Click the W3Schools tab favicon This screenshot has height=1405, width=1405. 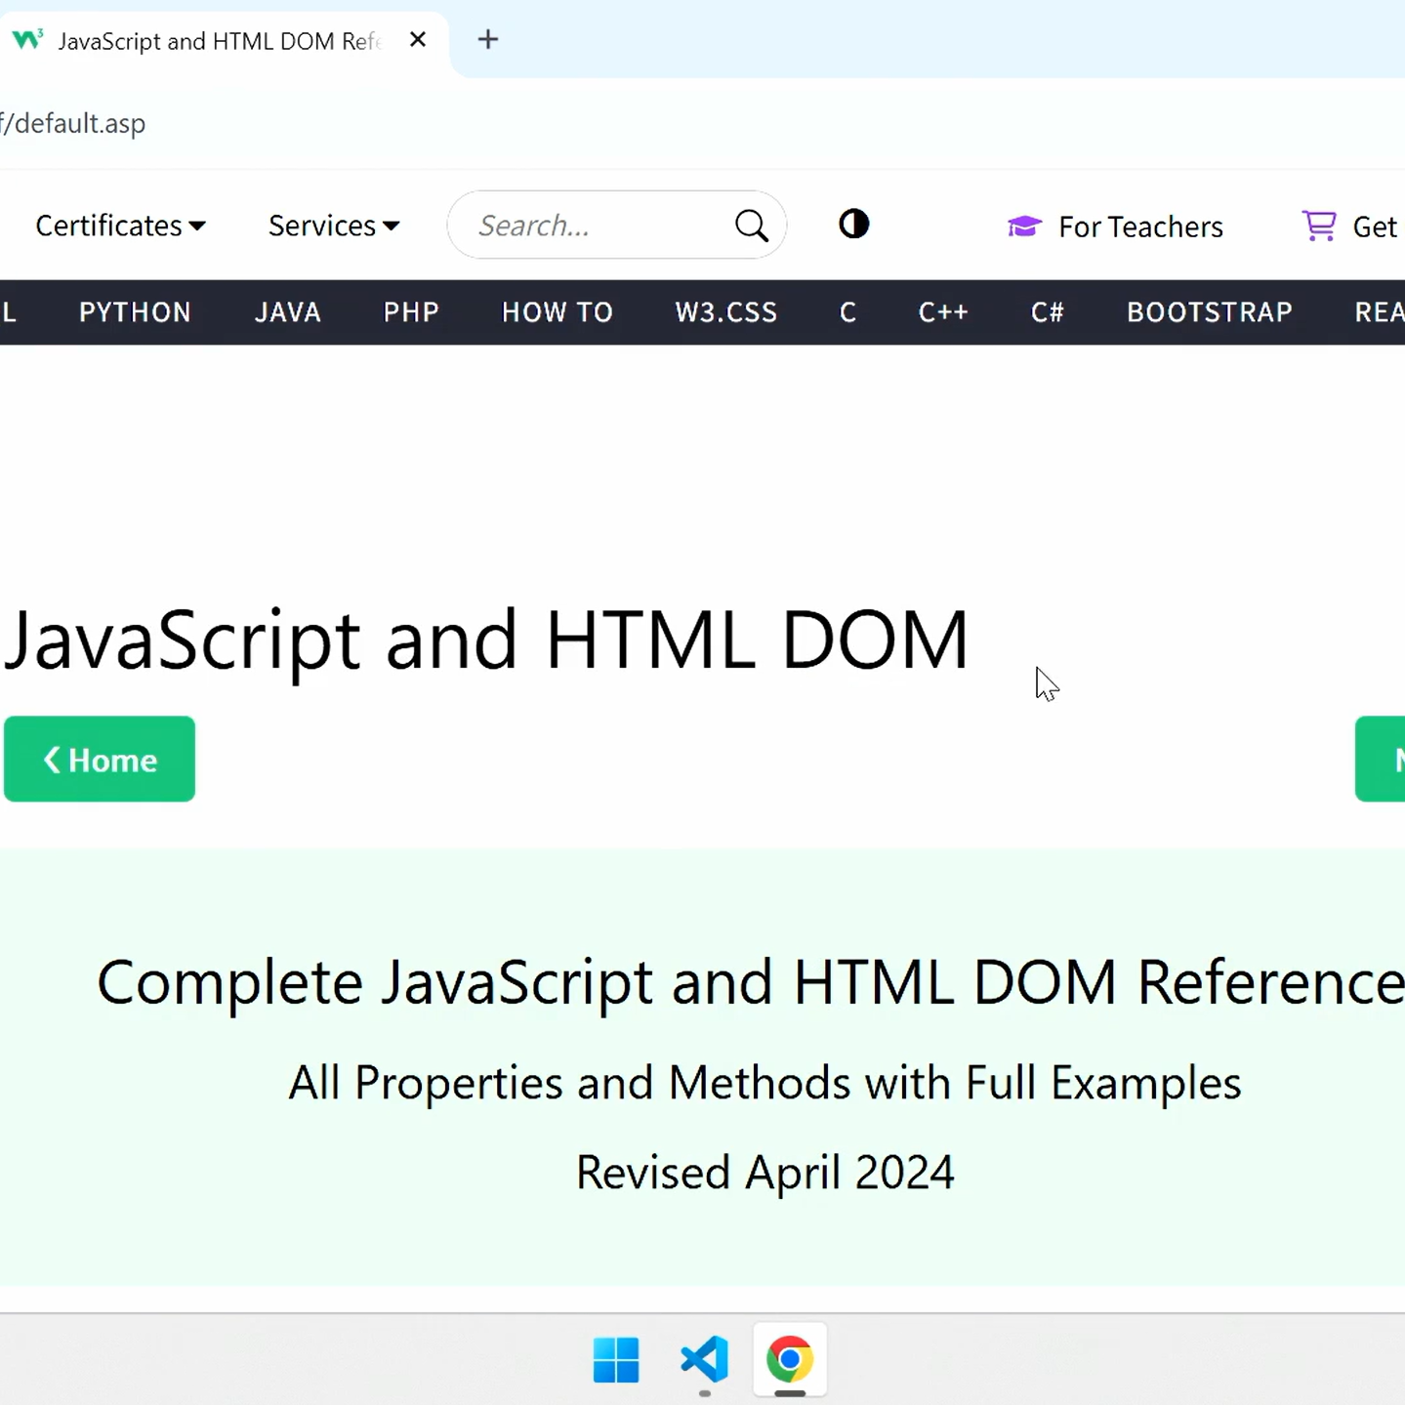(27, 40)
